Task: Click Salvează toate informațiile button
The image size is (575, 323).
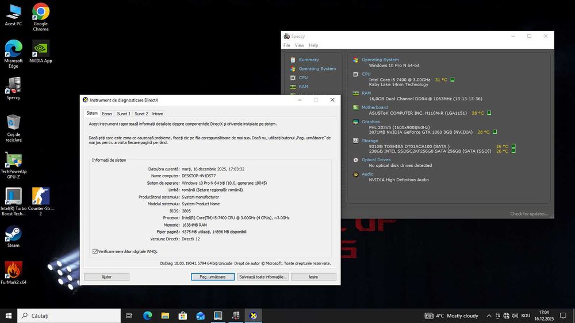Action: [263, 277]
